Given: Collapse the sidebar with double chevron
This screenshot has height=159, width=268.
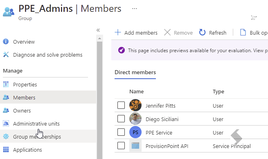Looking at the screenshot, I should [x=98, y=30].
